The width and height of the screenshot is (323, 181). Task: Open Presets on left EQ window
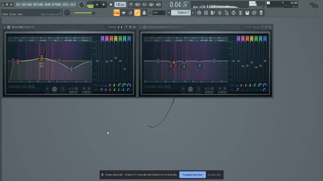tap(112, 27)
